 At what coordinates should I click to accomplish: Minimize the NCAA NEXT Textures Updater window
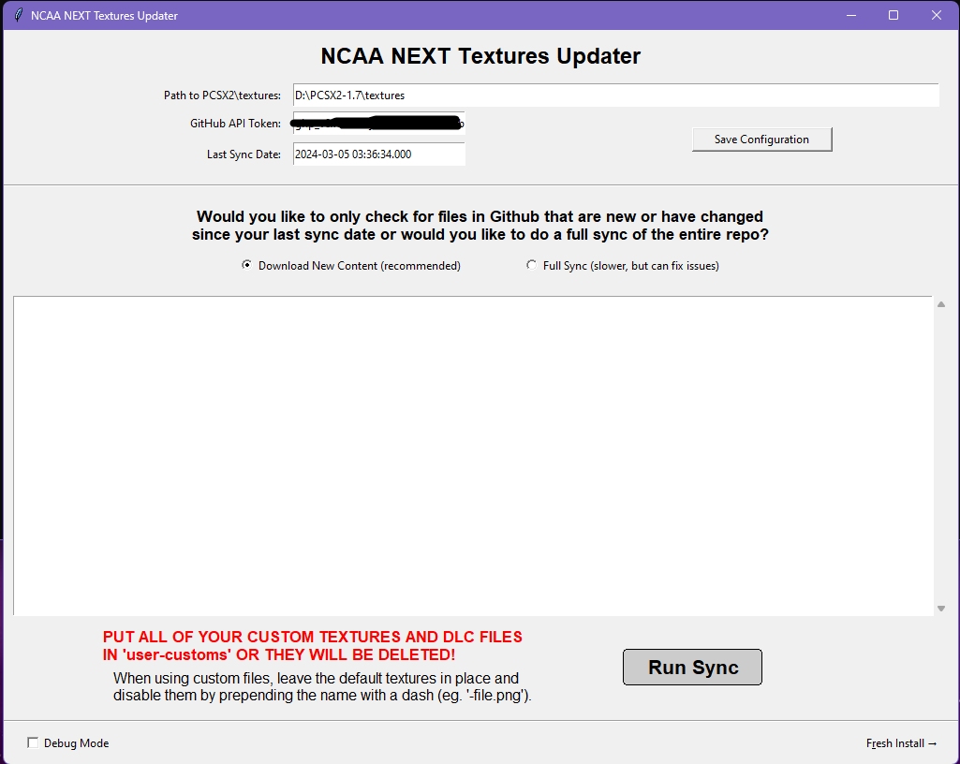tap(851, 15)
